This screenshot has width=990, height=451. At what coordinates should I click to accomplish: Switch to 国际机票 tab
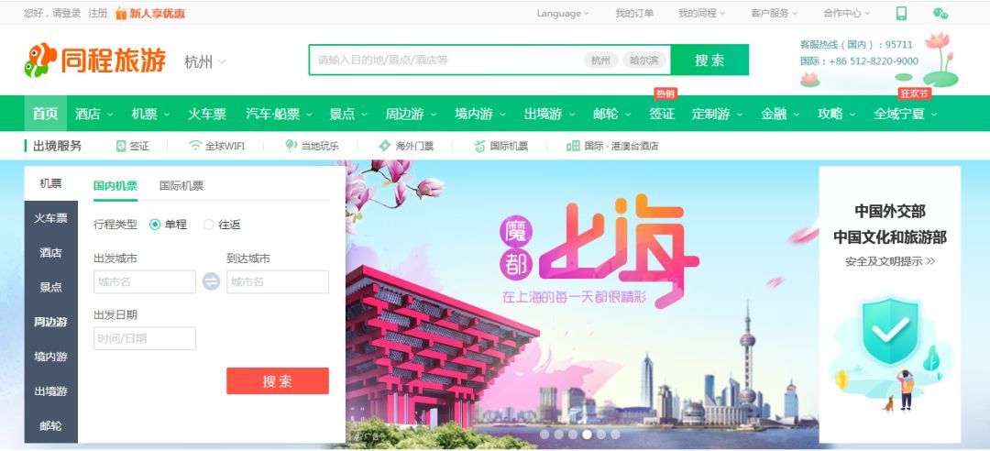point(181,186)
